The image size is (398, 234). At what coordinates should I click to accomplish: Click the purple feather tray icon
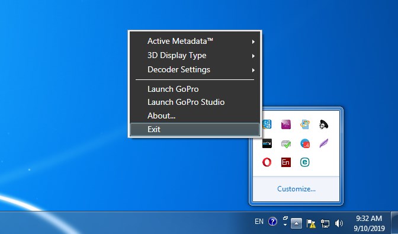323,143
